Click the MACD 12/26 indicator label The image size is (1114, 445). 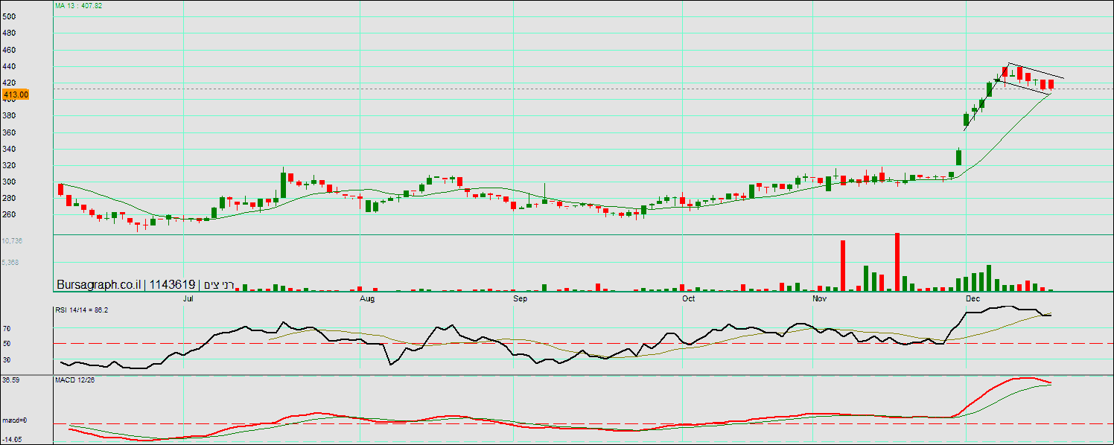(74, 380)
